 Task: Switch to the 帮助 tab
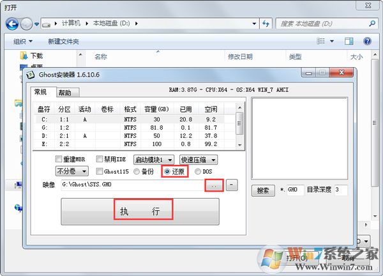tap(64, 93)
